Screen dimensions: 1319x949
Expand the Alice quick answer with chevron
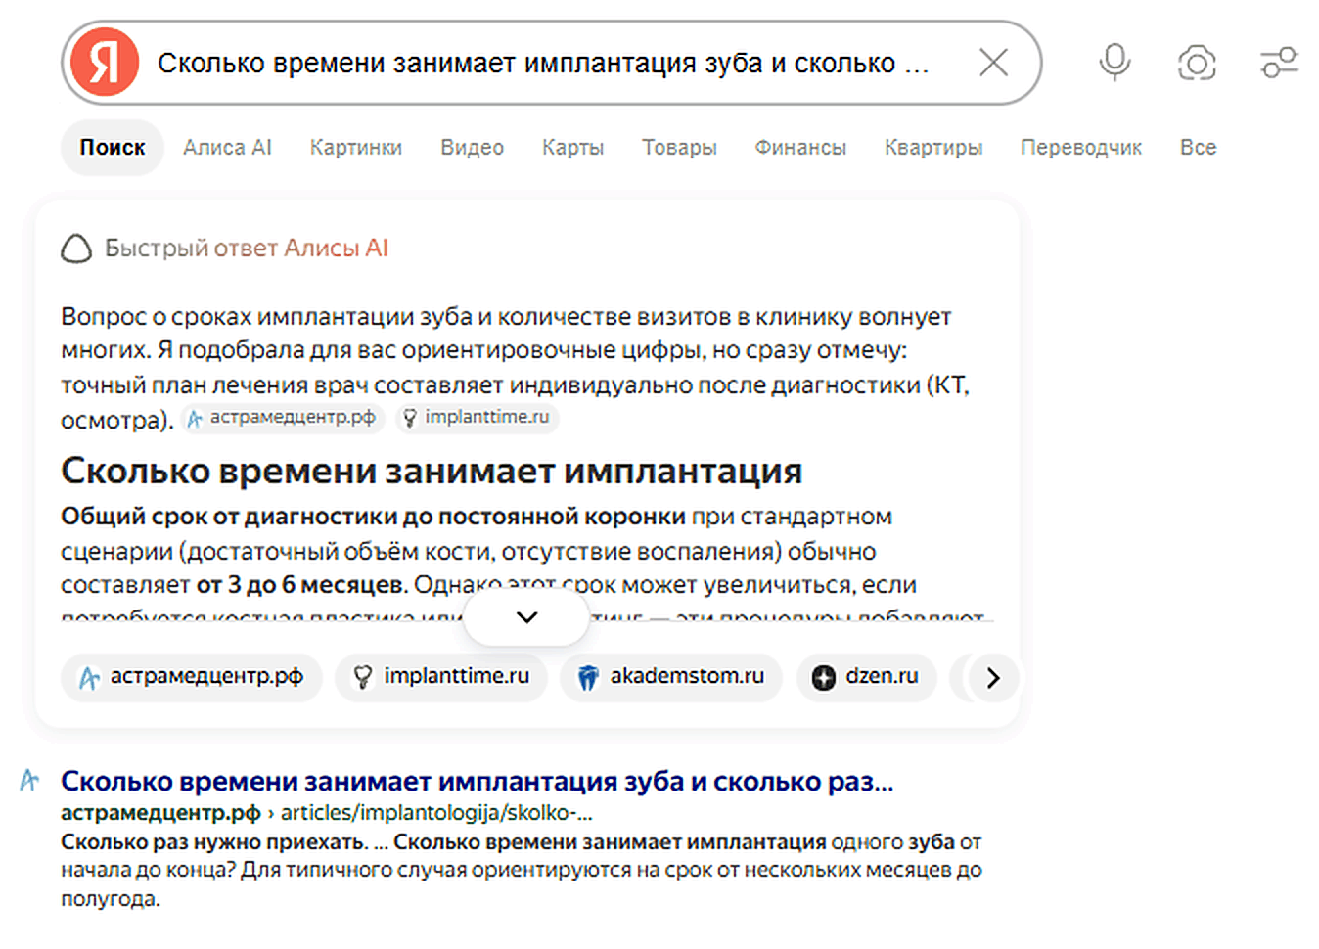526,618
